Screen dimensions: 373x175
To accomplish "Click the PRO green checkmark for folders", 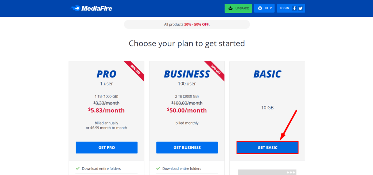I will coord(78,168).
